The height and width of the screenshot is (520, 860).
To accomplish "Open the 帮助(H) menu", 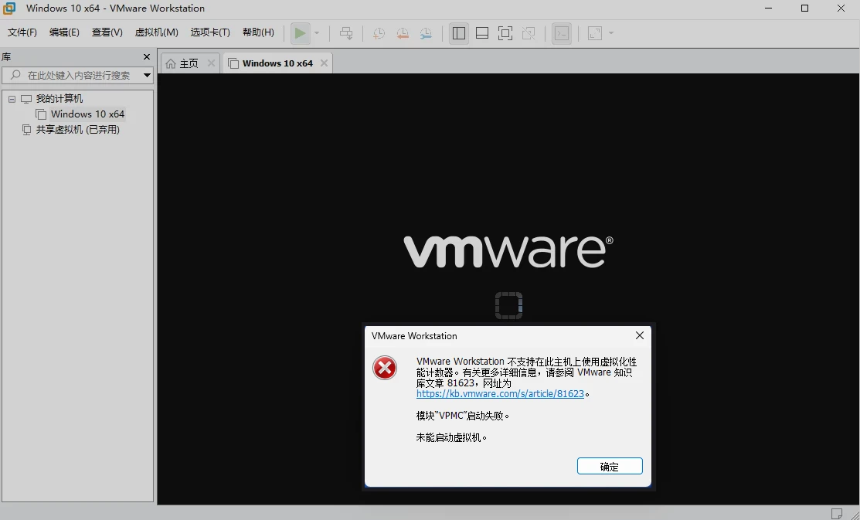I will [x=258, y=32].
